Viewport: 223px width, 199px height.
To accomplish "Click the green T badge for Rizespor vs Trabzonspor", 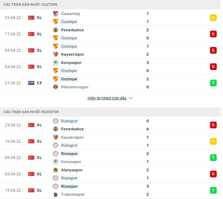I will click(x=213, y=190).
